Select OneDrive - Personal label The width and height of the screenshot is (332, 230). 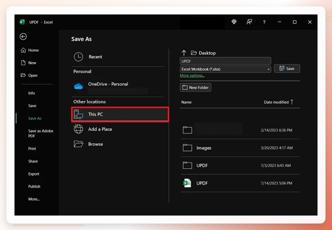108,84
